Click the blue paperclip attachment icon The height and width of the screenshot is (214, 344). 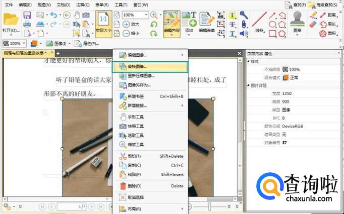coord(244,24)
